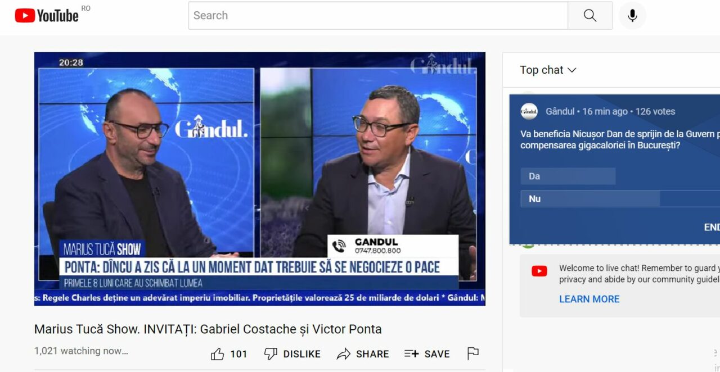Like the video with thumbs-up icon

pyautogui.click(x=218, y=354)
